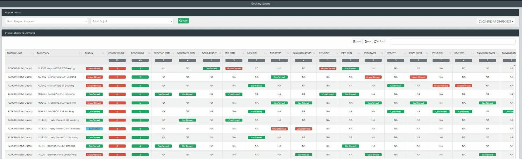Image resolution: width=522 pixels, height=159 pixels.
Task: Toggle sort arrows on Tallyman (SIT) header
Action: click(173, 53)
